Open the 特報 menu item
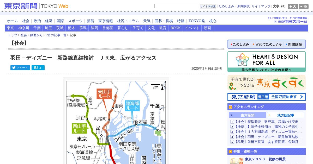 [181, 21]
